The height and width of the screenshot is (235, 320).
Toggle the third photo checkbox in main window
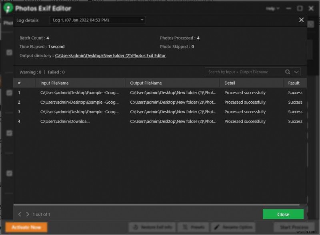[x=9, y=133]
